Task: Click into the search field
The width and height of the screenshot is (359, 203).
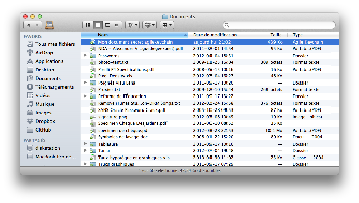Action: 279,25
